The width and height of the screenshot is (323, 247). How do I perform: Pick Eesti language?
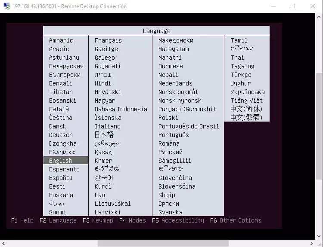click(x=57, y=186)
